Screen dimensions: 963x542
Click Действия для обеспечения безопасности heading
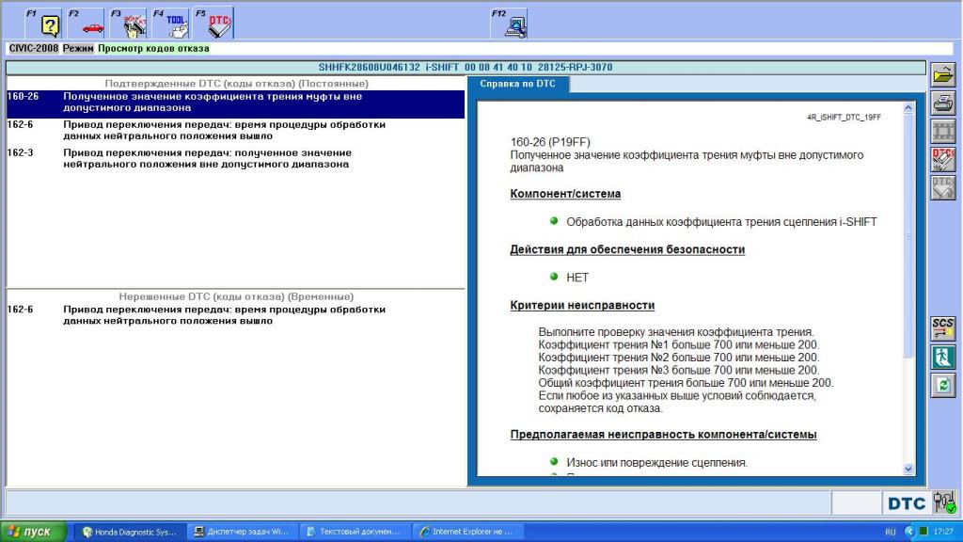(627, 250)
